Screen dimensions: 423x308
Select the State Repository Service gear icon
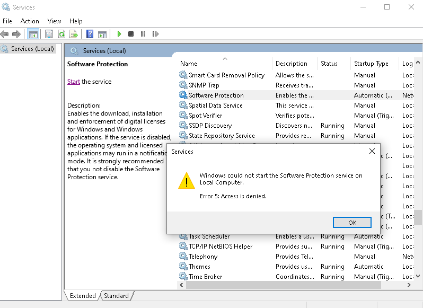coord(183,135)
